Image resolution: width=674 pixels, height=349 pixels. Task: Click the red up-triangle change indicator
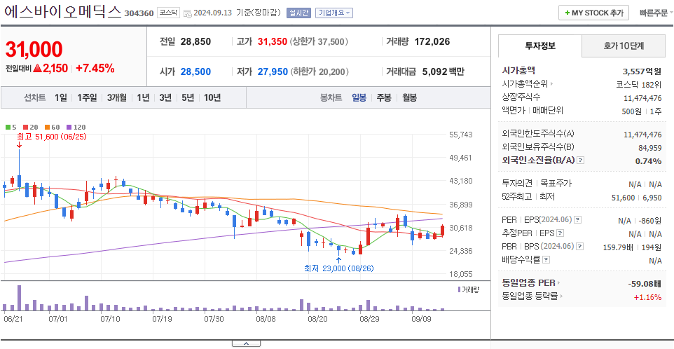point(37,68)
